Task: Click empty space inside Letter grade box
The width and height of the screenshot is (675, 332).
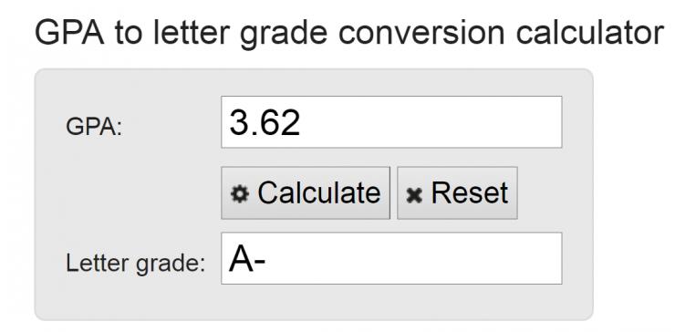Action: coord(413,258)
